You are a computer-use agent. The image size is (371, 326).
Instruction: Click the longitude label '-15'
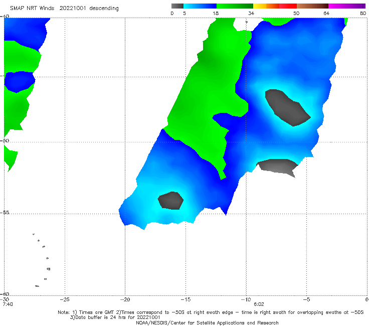pos(185,299)
